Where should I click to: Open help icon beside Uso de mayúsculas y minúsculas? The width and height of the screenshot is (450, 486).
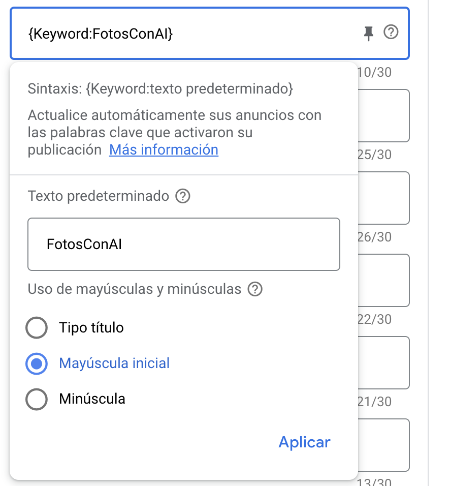(255, 289)
